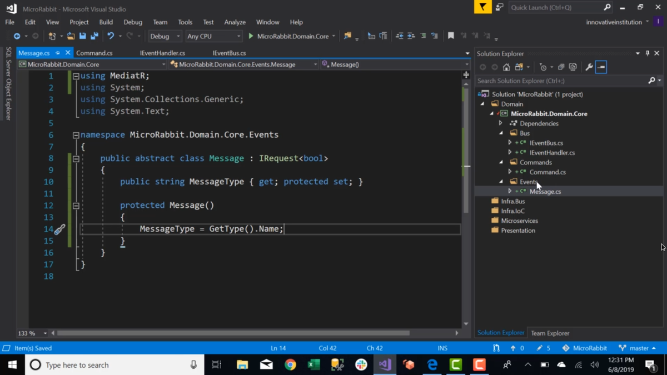Click the Open File toolbar icon
The width and height of the screenshot is (667, 375).
(x=71, y=36)
